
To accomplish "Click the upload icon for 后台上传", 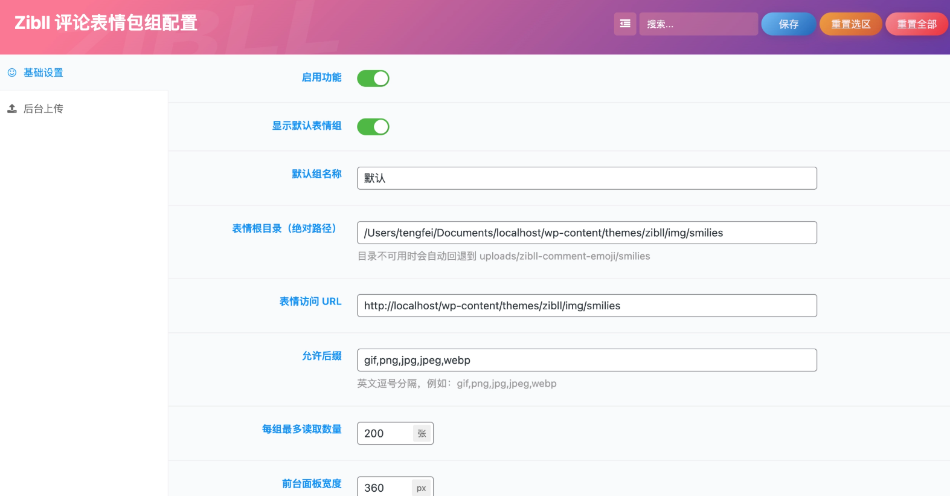I will coord(12,109).
